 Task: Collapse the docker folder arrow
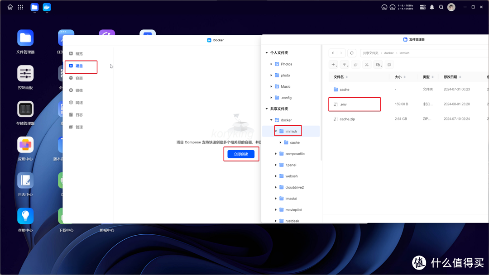click(271, 120)
